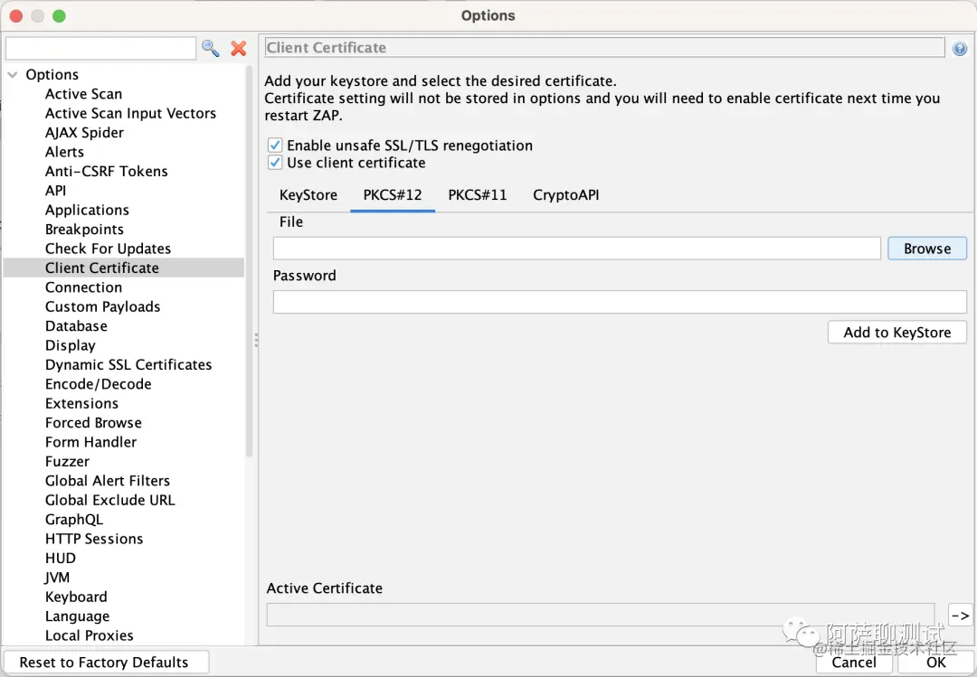Screen dimensions: 977x677
Task: Open HUD options
Action: pyautogui.click(x=61, y=558)
